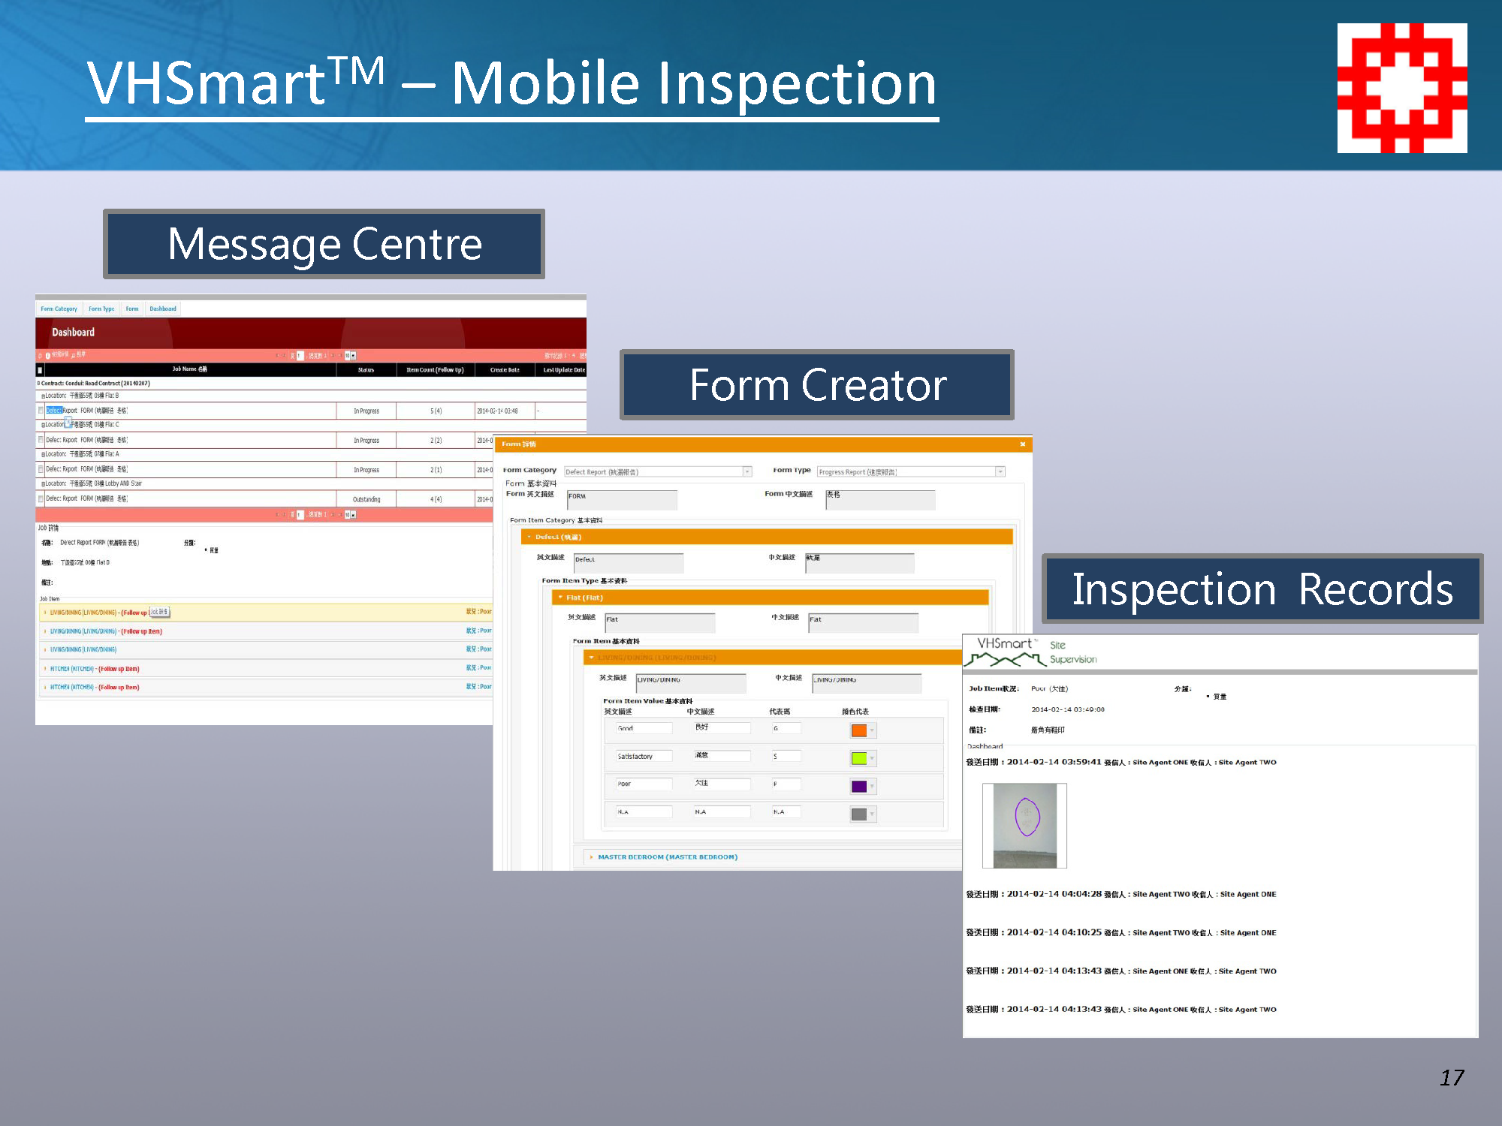Switch to the Dashboard tab in Message Centre
This screenshot has width=1502, height=1126.
point(163,309)
